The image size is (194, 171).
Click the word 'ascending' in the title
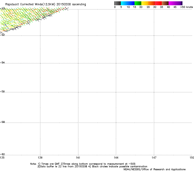click(x=79, y=4)
